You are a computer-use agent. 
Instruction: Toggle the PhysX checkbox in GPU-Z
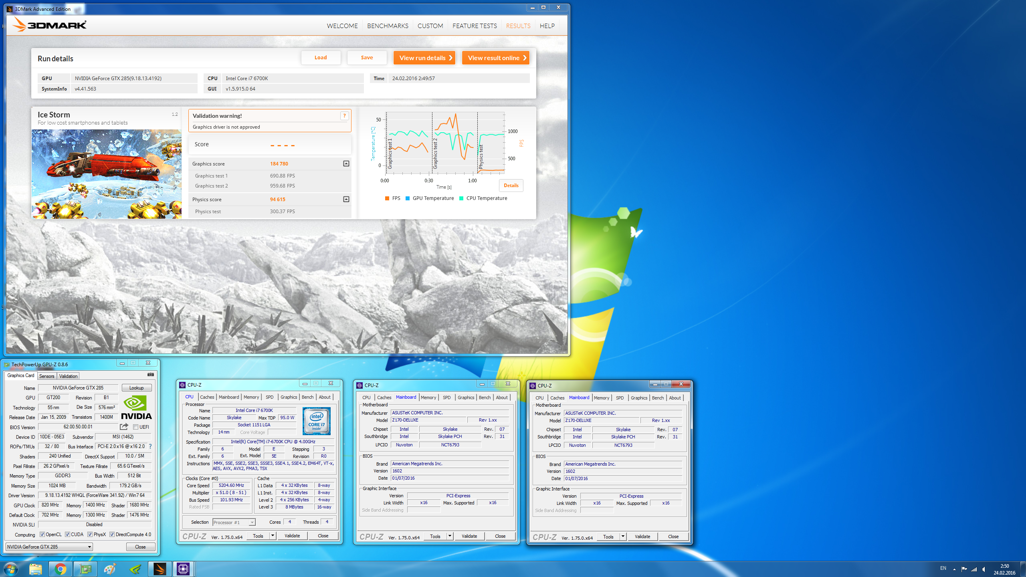point(90,535)
